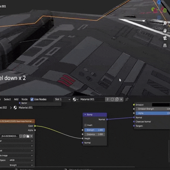
Task: Open the Slot 1 dropdown
Action: click(62, 99)
